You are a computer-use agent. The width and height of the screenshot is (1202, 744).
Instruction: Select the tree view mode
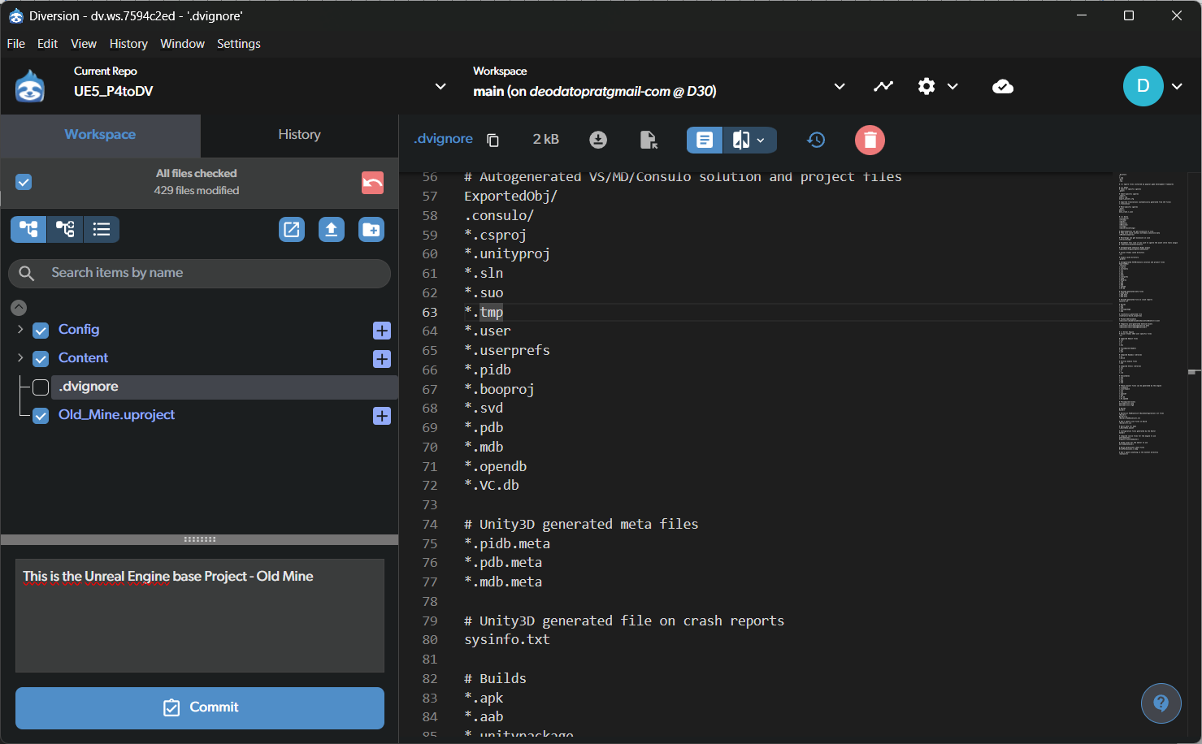click(28, 230)
